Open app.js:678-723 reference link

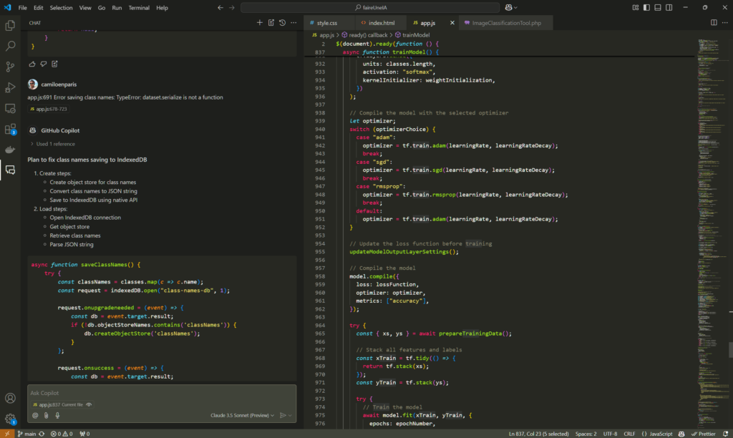[49, 109]
